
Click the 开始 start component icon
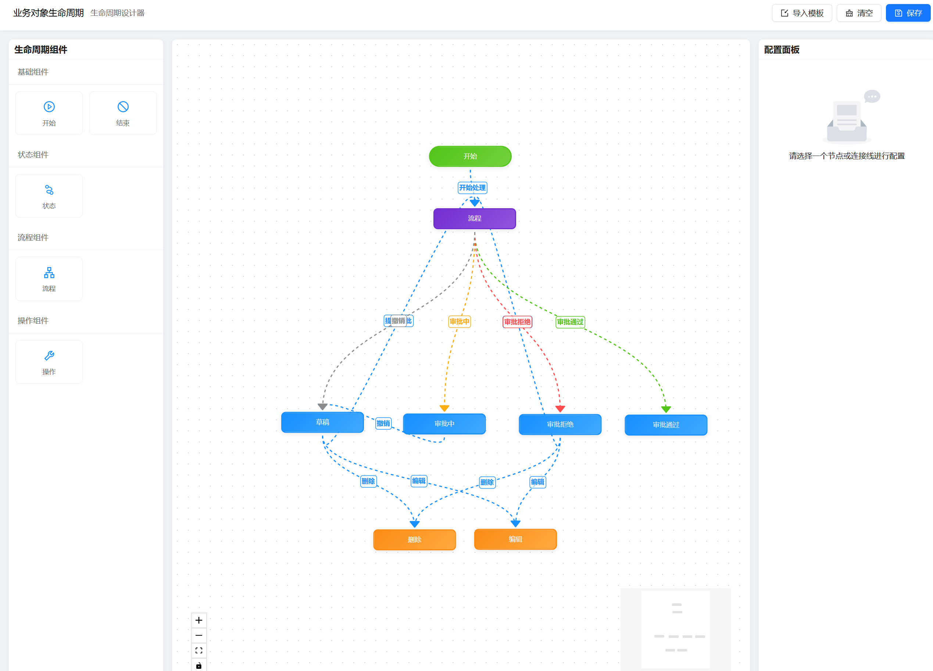tap(49, 107)
